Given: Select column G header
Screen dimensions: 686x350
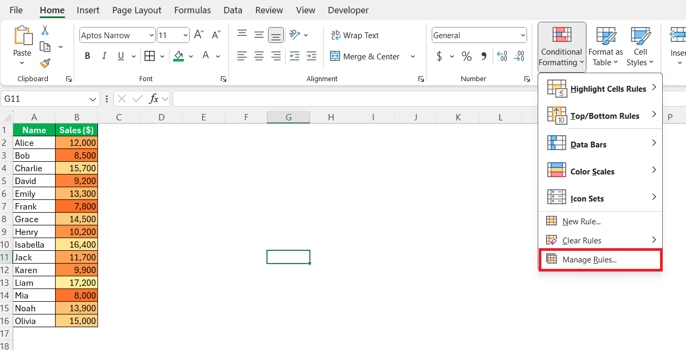Looking at the screenshot, I should 289,117.
